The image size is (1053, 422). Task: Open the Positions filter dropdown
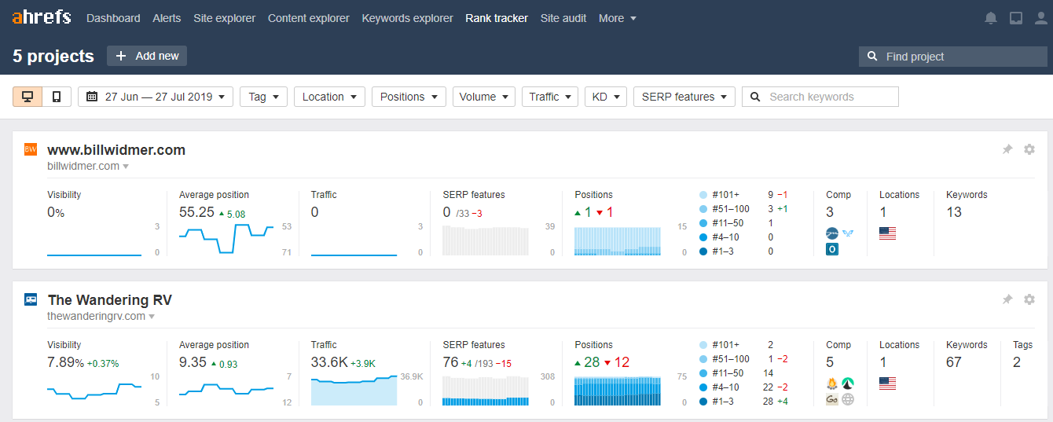(409, 97)
